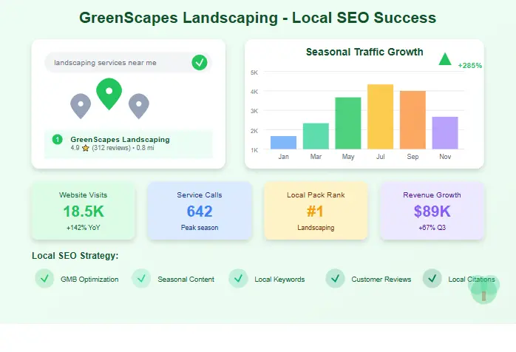The height and width of the screenshot is (352, 516).
Task: Click the green checkmark in the search bar
Action: pyautogui.click(x=199, y=63)
